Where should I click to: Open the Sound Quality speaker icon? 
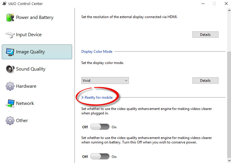point(10,69)
